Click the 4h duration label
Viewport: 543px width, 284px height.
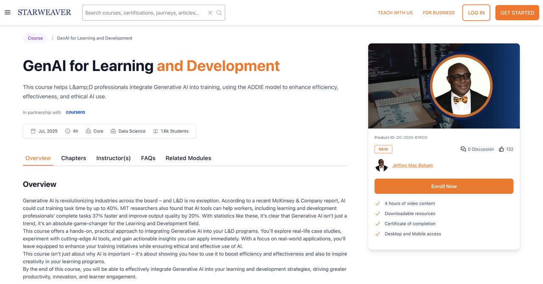(76, 131)
